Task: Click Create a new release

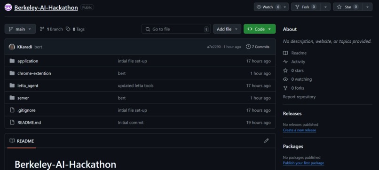Action: coord(300,130)
